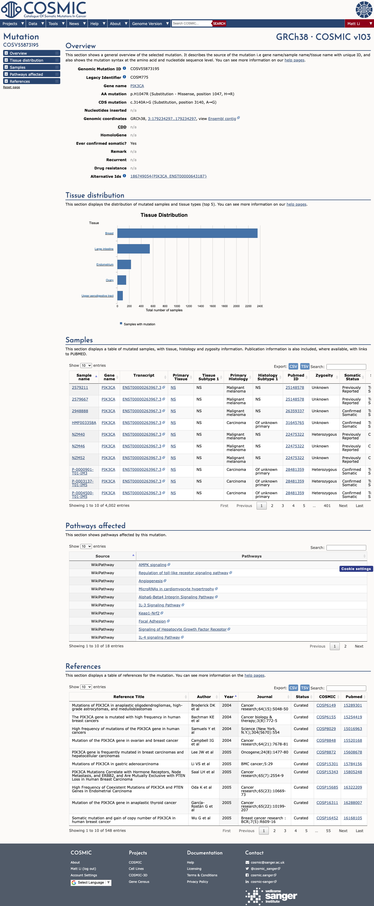Grab the drag handle on the Tissue distribution sidebar item

[x=57, y=60]
